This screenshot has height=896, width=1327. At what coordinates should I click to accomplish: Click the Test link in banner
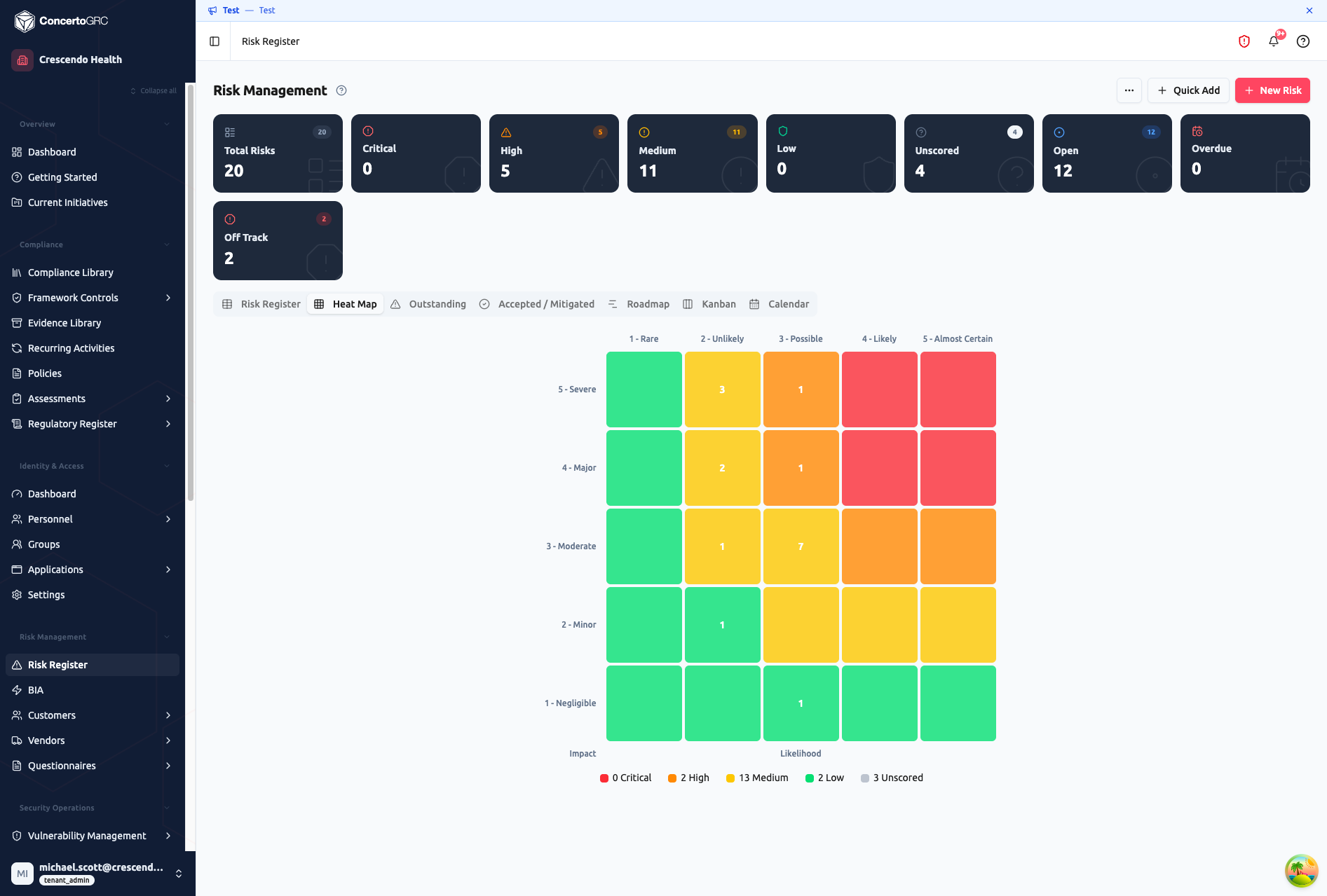tap(266, 11)
